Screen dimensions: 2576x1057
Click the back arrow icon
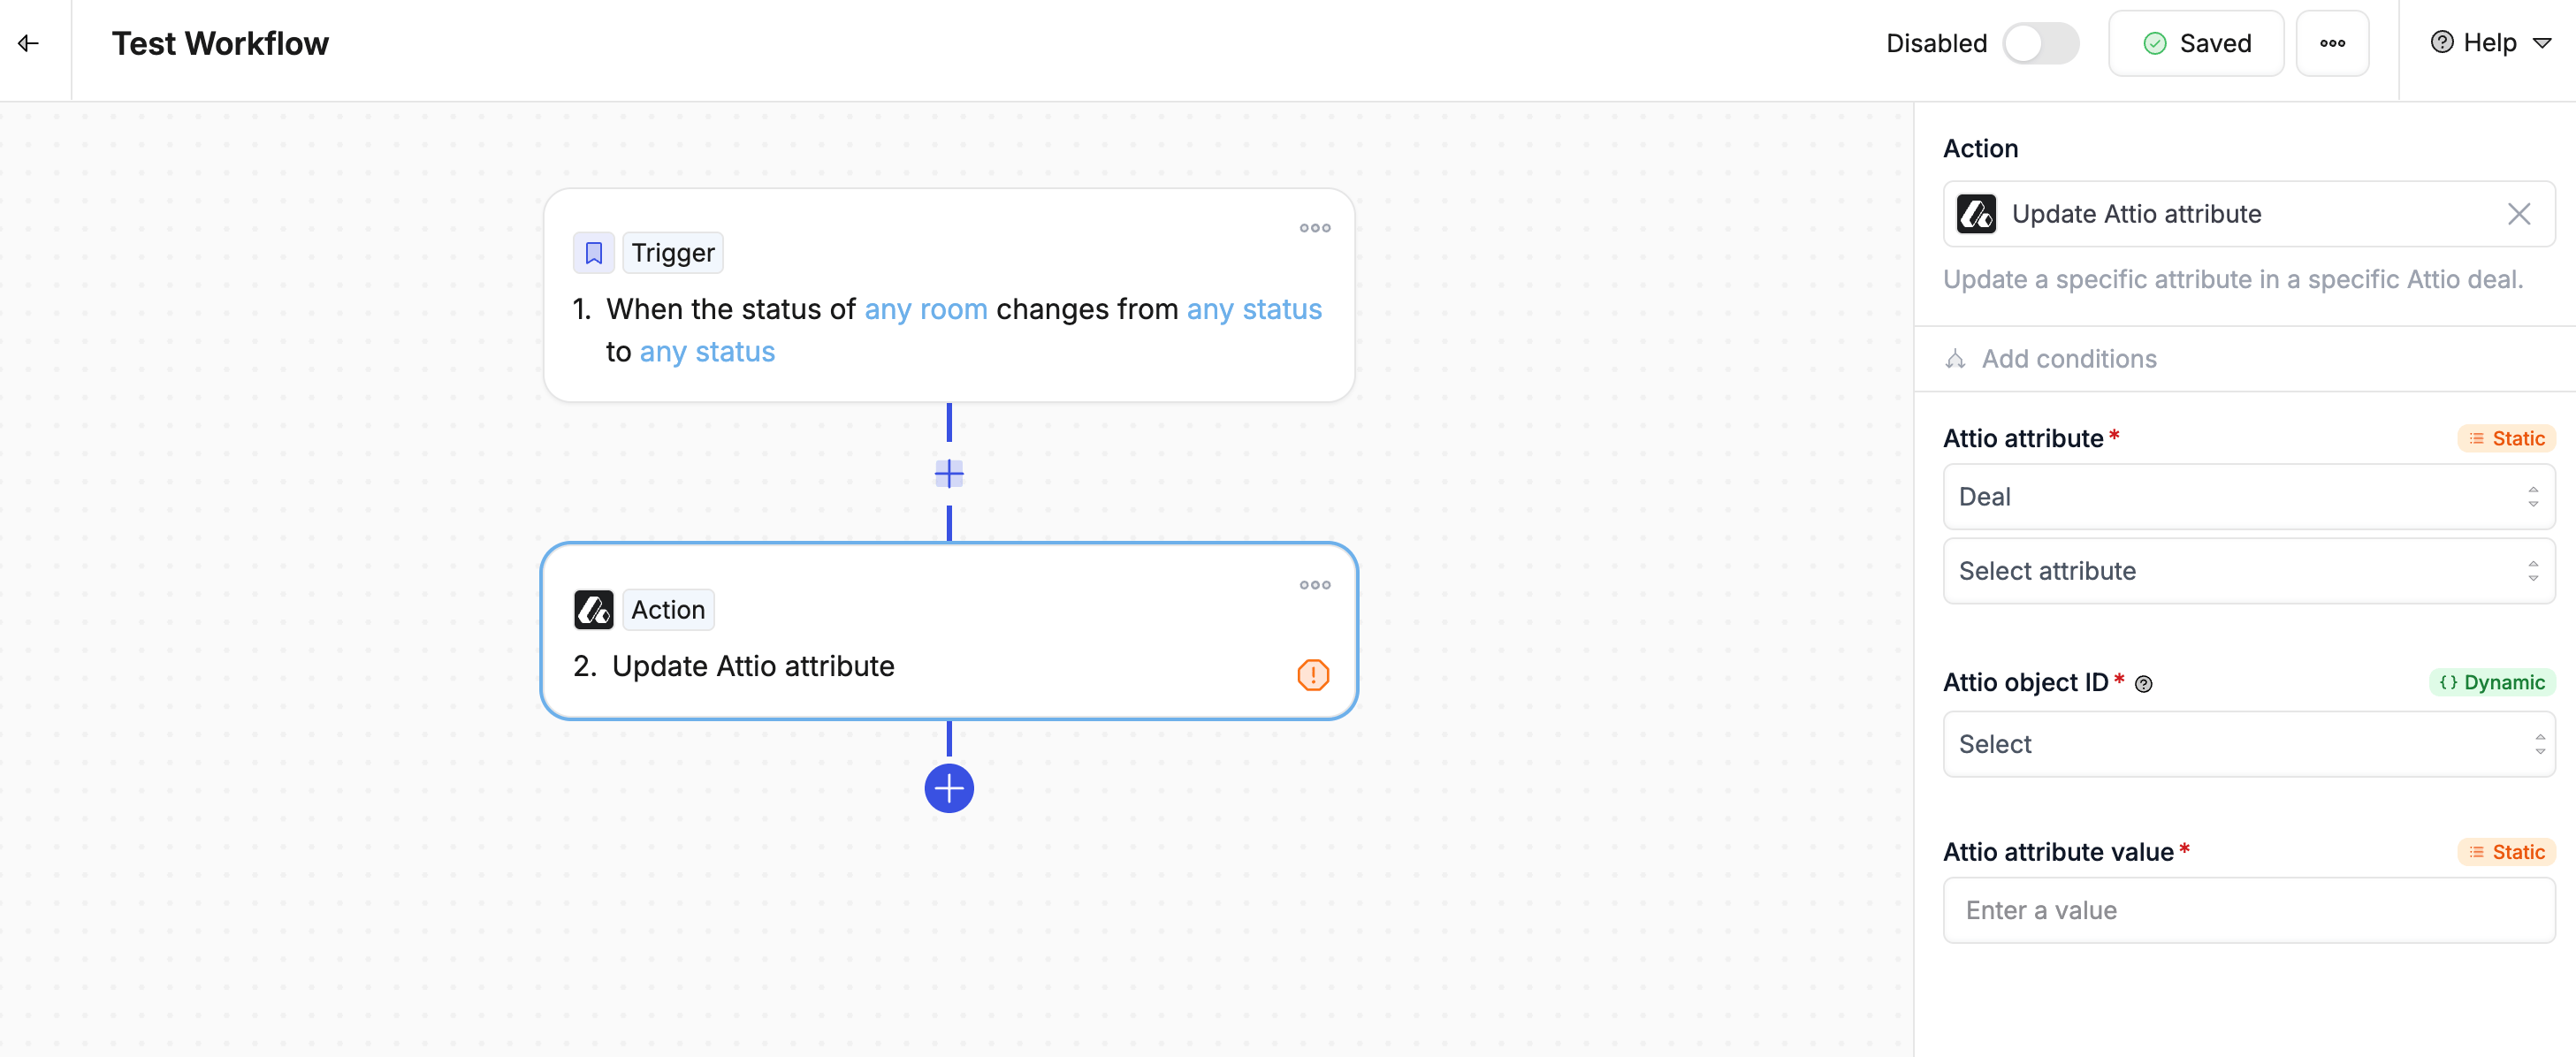pos(28,43)
